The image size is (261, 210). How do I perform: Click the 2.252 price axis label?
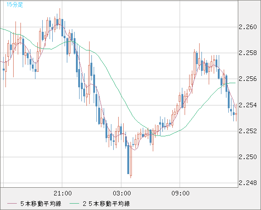[248, 131]
